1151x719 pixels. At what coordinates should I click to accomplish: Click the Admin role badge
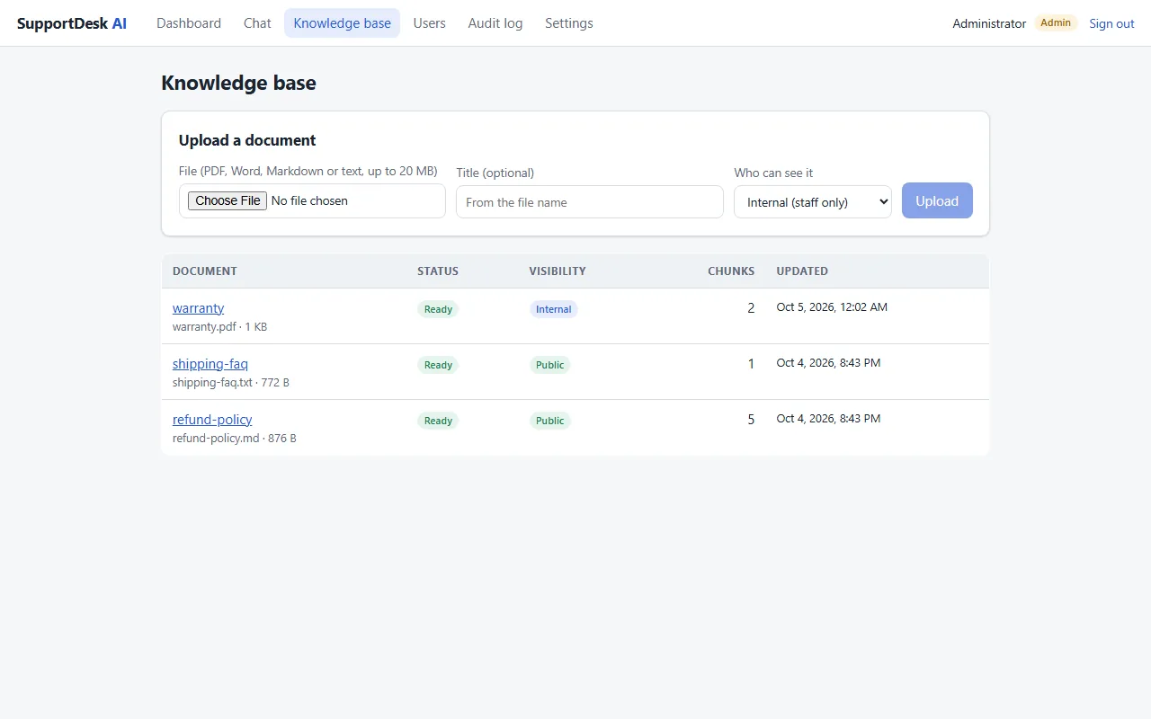click(1056, 23)
